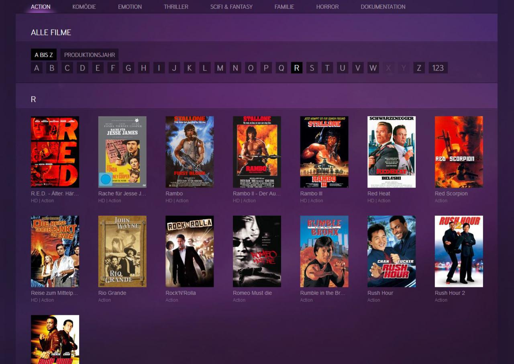This screenshot has width=514, height=364.
Task: Filter movies by letter S
Action: pos(312,68)
